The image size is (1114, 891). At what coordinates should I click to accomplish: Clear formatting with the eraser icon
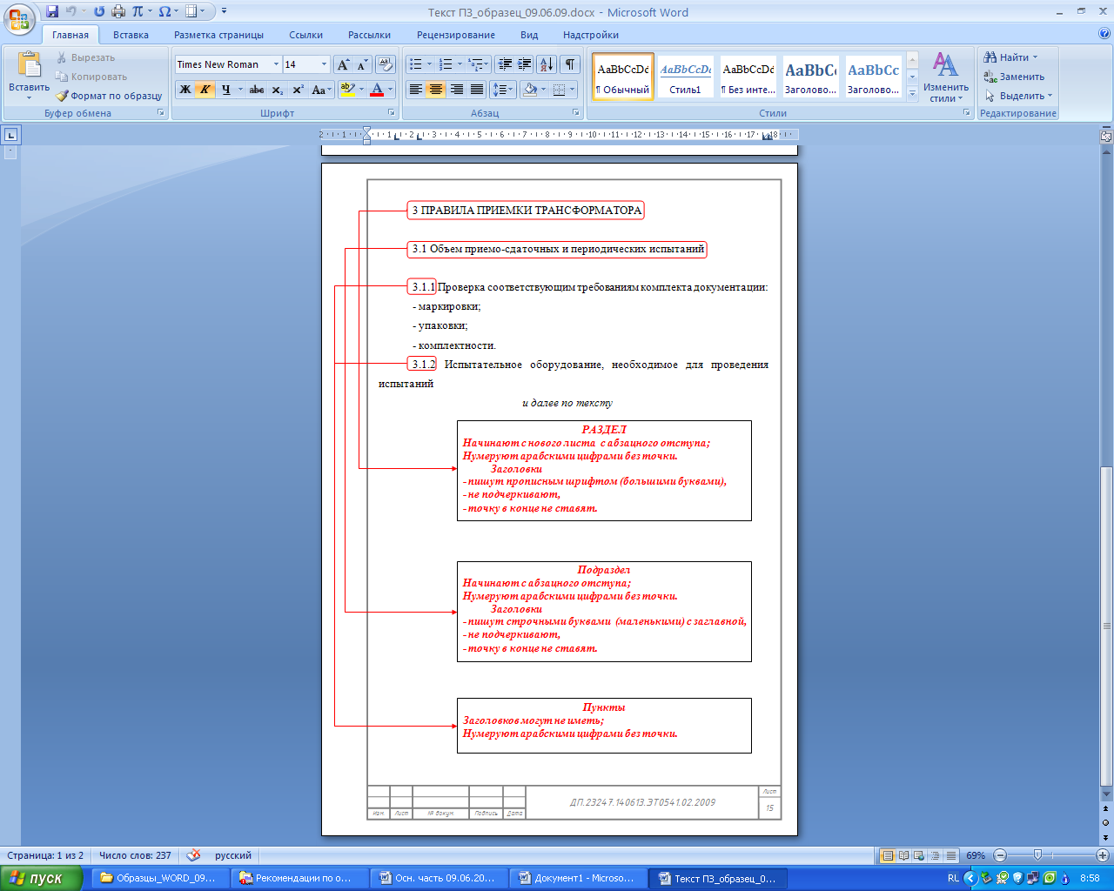pos(386,64)
